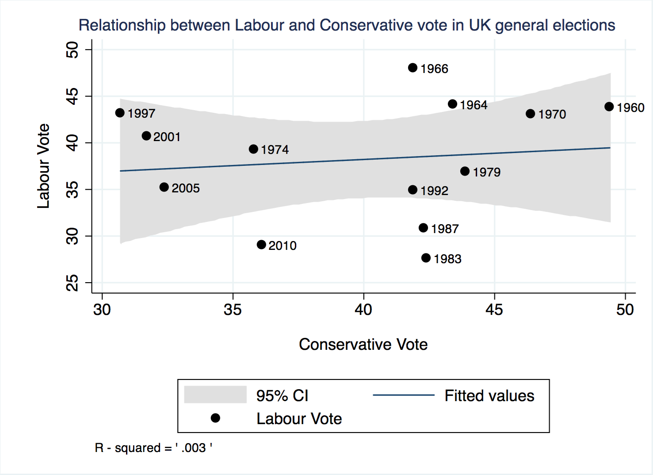This screenshot has width=653, height=475.
Task: Select the 1979 scatter dot
Action: [x=465, y=171]
